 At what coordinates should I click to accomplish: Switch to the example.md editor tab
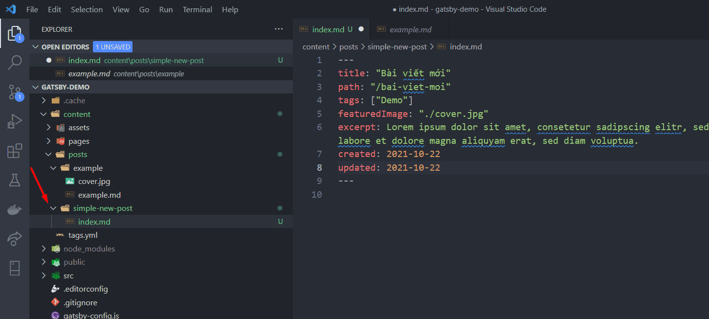click(410, 29)
